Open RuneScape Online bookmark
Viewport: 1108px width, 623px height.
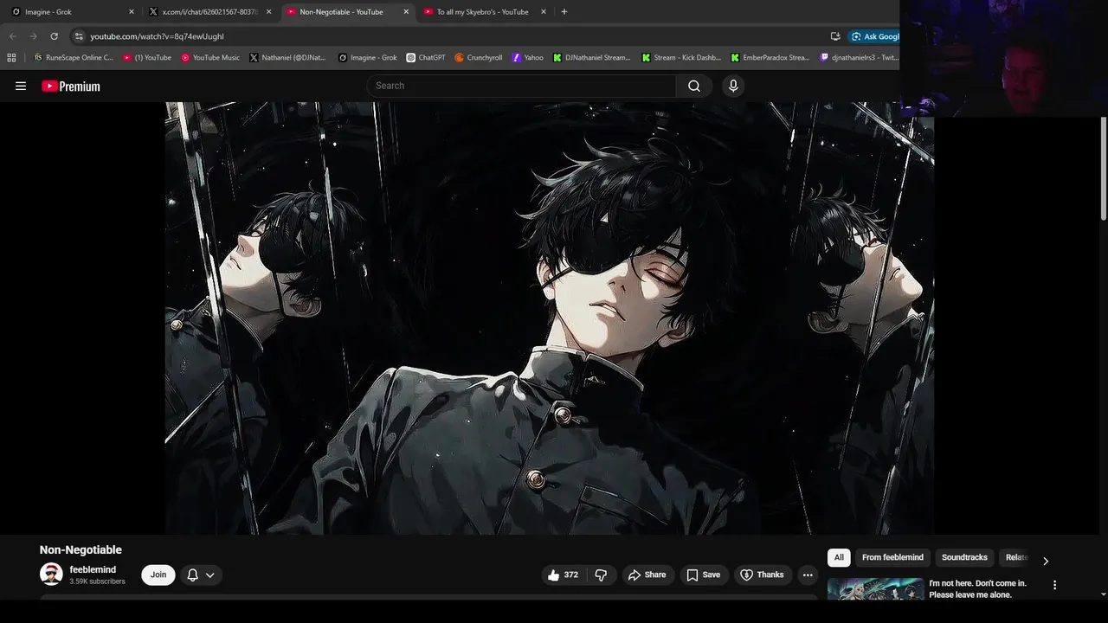click(x=73, y=58)
